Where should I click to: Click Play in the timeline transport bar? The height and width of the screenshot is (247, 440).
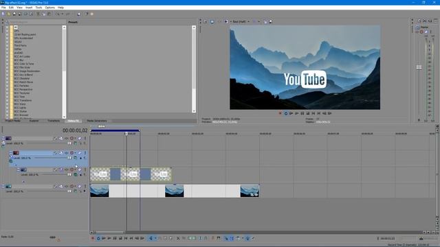click(109, 238)
